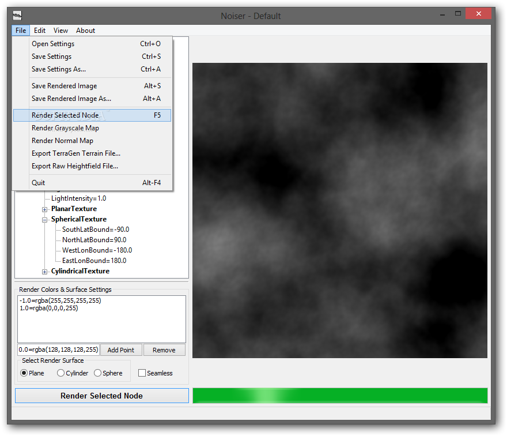Select Quit from the File menu
Screen dimensions: 507x436
tap(92, 183)
